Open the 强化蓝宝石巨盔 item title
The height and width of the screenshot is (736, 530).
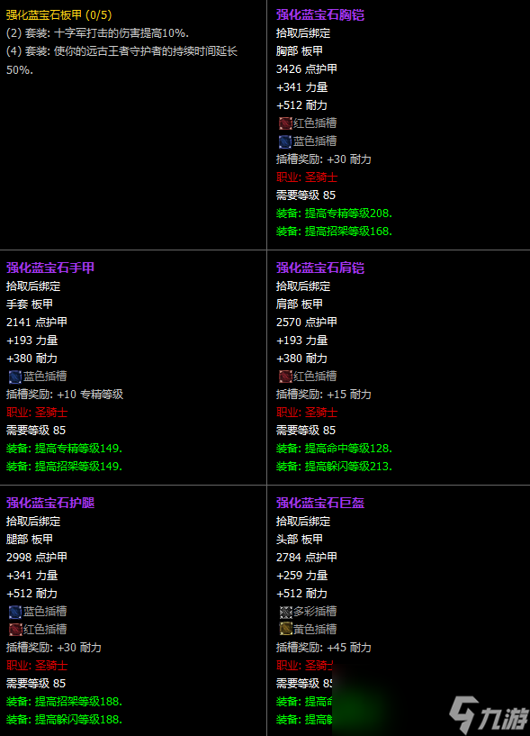point(320,504)
